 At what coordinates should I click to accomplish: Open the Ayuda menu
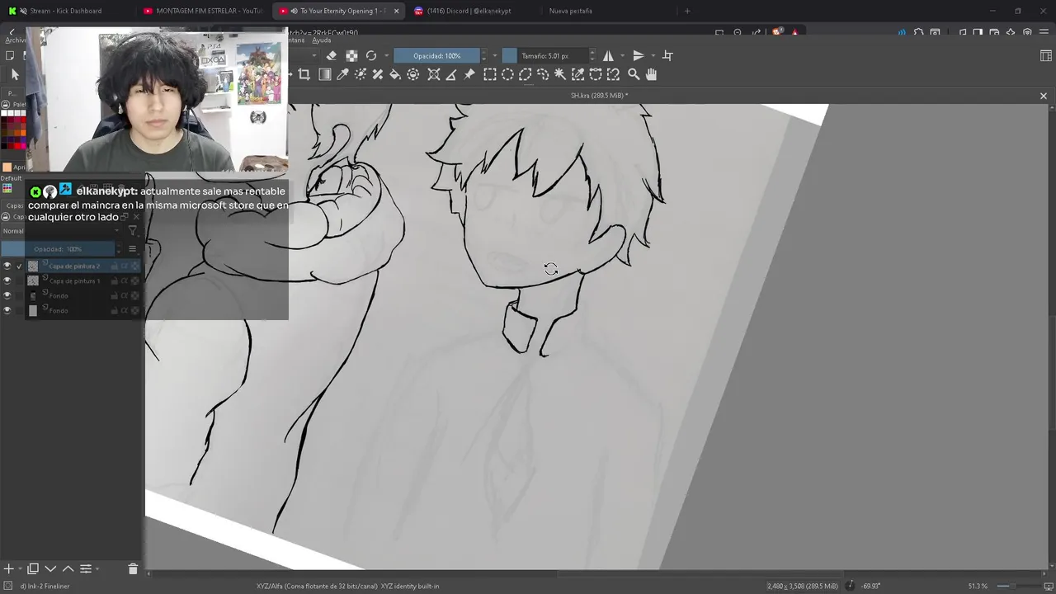[322, 40]
